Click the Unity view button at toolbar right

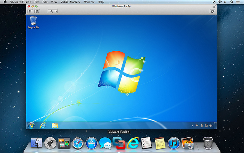point(212,11)
